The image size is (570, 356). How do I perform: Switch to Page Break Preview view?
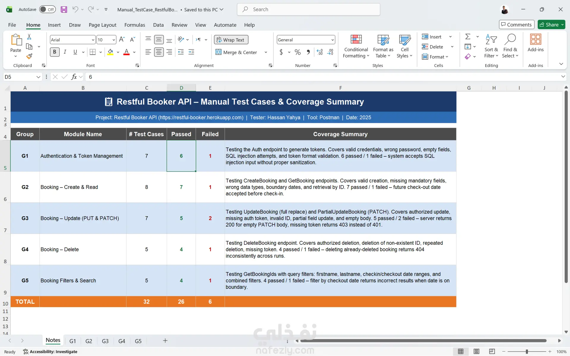pyautogui.click(x=492, y=352)
